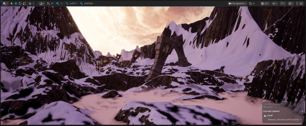Open the rotation snap angle 2.812° dropdown
Screen dimensions: 306x126
(x=74, y=3)
